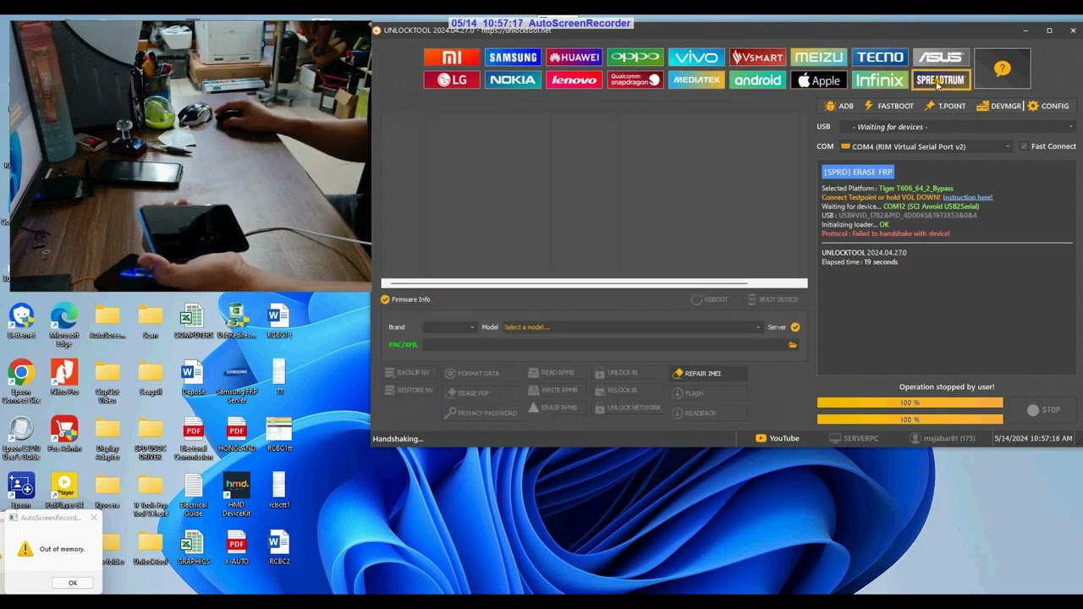Image resolution: width=1083 pixels, height=609 pixels.
Task: Select the MediaTek platform tile
Action: coord(696,80)
